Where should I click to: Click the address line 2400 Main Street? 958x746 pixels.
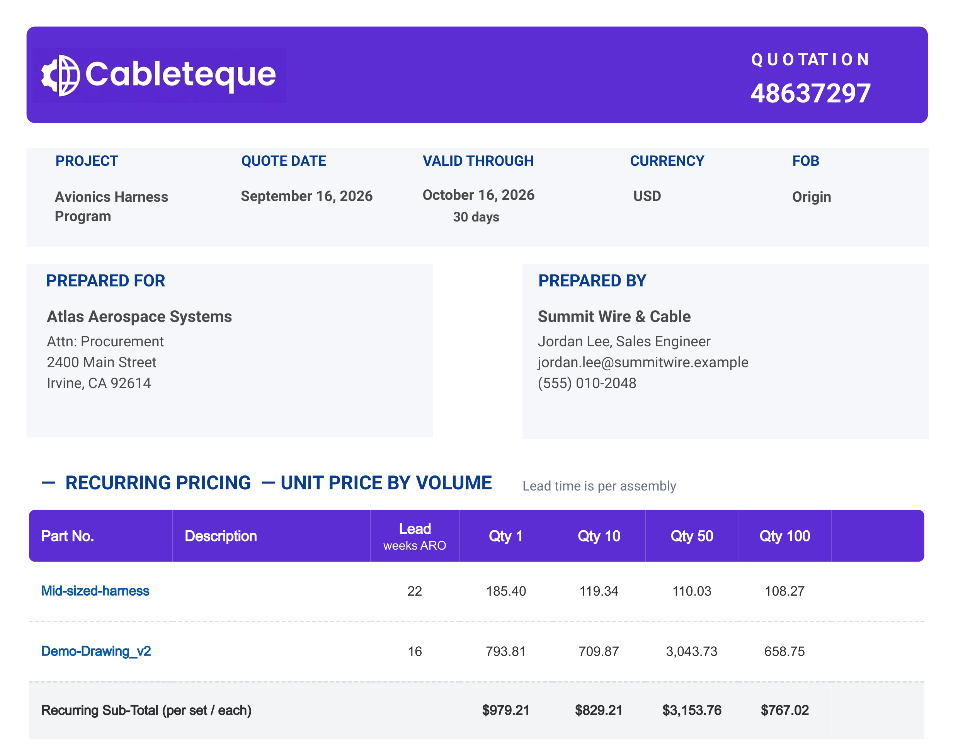pyautogui.click(x=101, y=362)
